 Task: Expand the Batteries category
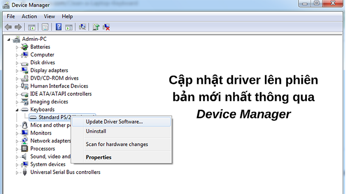(18, 47)
